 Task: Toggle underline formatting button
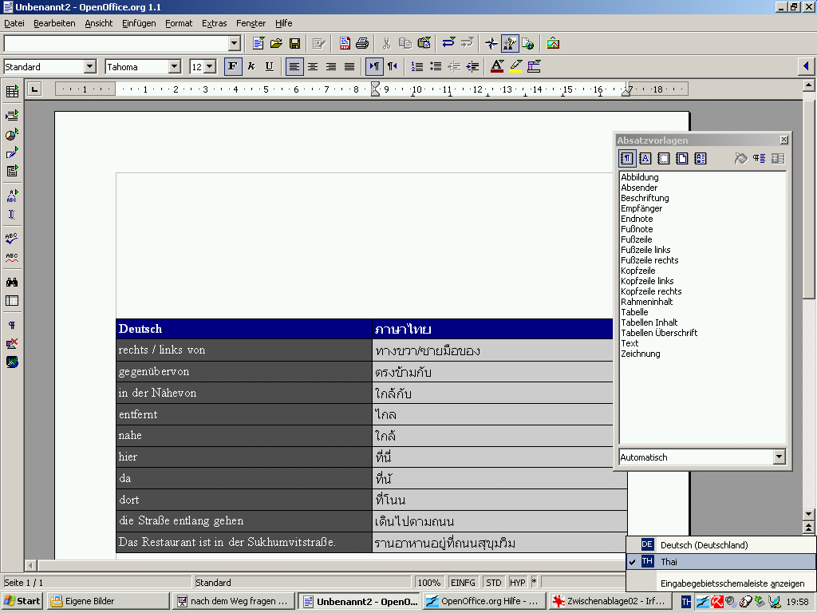[x=269, y=66]
